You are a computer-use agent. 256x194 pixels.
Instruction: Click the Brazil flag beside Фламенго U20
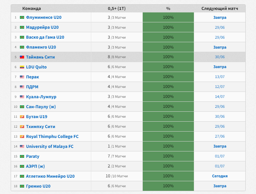tap(22, 47)
